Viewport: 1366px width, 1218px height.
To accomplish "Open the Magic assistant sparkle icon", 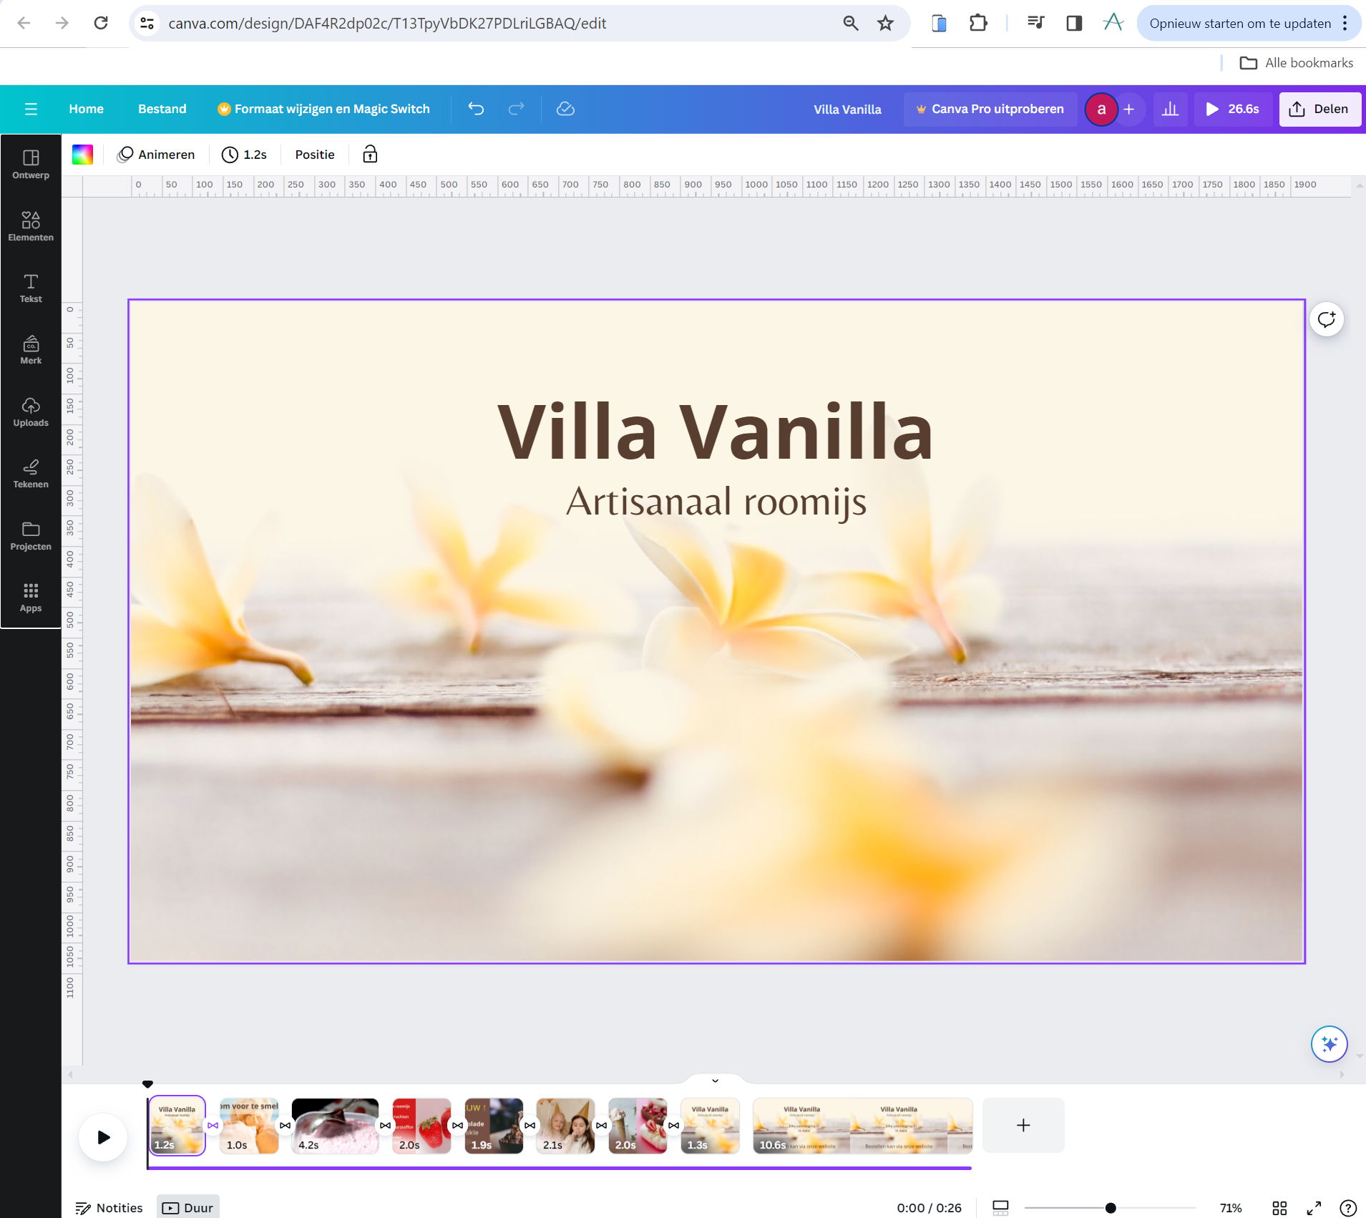I will (x=1328, y=1044).
